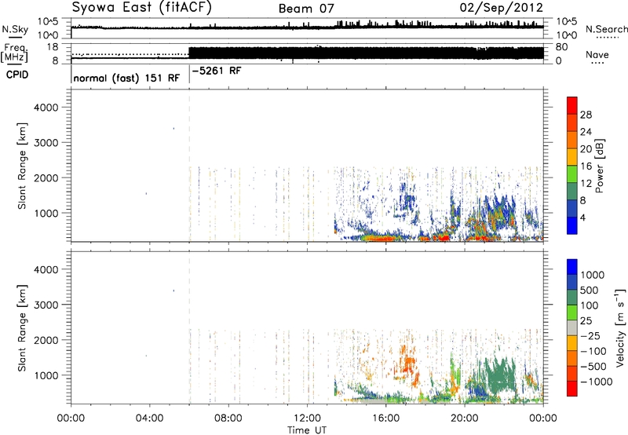Click the "-1000" label on the velocity colorbar
The image size is (628, 435).
coord(596,382)
